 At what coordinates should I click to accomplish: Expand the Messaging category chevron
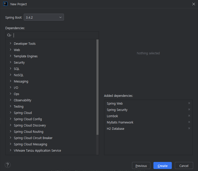[11, 81]
